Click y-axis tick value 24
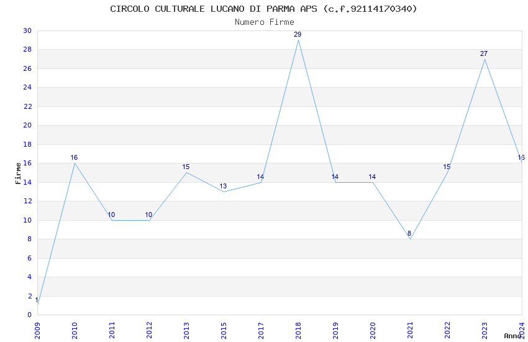The height and width of the screenshot is (342, 528). pyautogui.click(x=27, y=87)
